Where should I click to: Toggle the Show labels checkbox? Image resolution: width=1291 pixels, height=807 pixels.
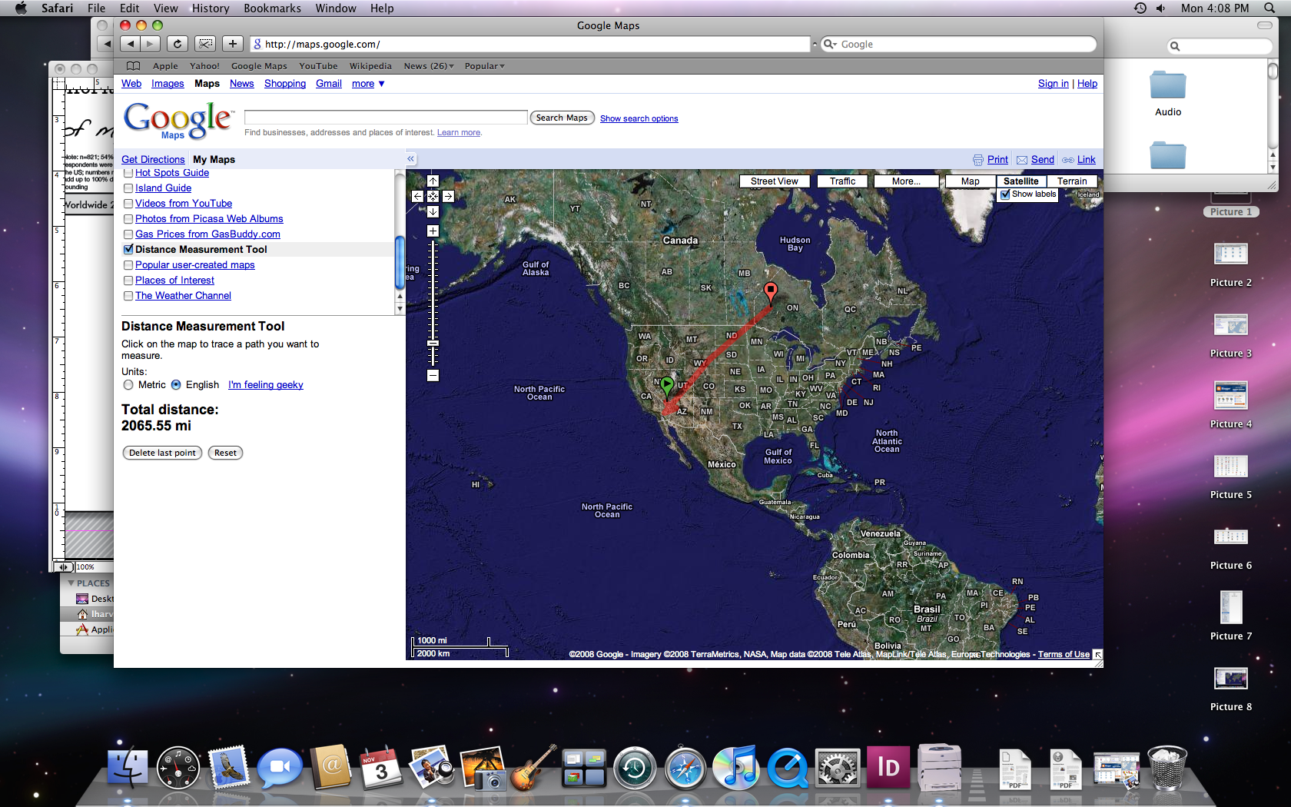pos(1005,194)
